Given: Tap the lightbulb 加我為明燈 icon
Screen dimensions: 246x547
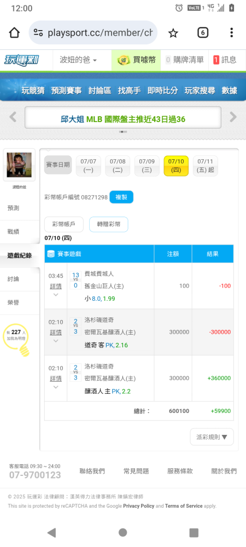Looking at the screenshot, I should click(x=16, y=340).
